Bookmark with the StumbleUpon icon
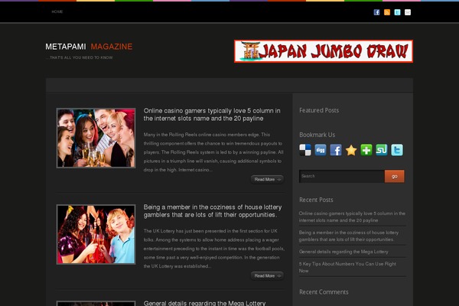 coord(382,150)
